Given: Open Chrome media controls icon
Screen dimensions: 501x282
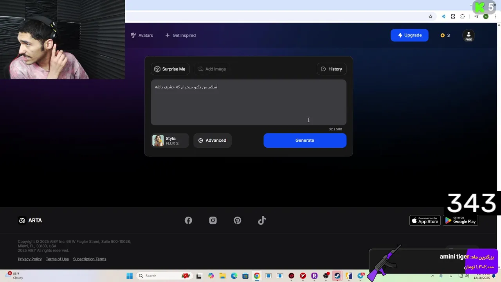Looking at the screenshot, I should coord(476,16).
